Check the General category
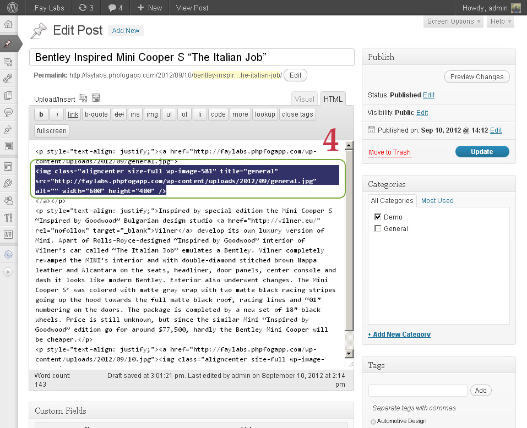Screen dimensions: 527x428 [x=378, y=228]
